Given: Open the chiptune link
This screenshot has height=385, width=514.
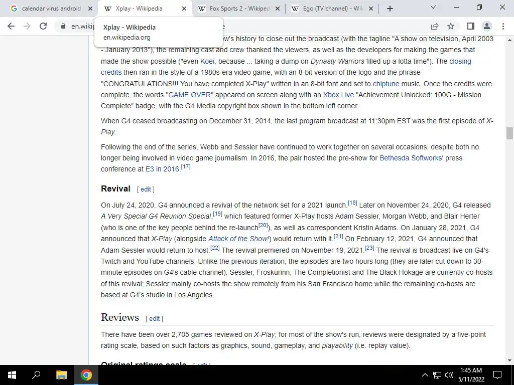Looking at the screenshot, I should [386, 84].
